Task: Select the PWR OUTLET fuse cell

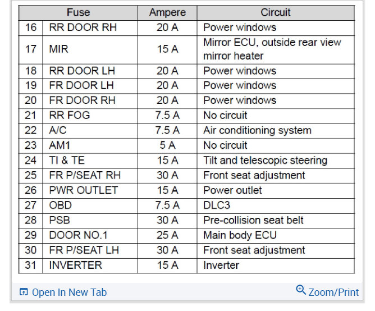Action: click(x=84, y=190)
